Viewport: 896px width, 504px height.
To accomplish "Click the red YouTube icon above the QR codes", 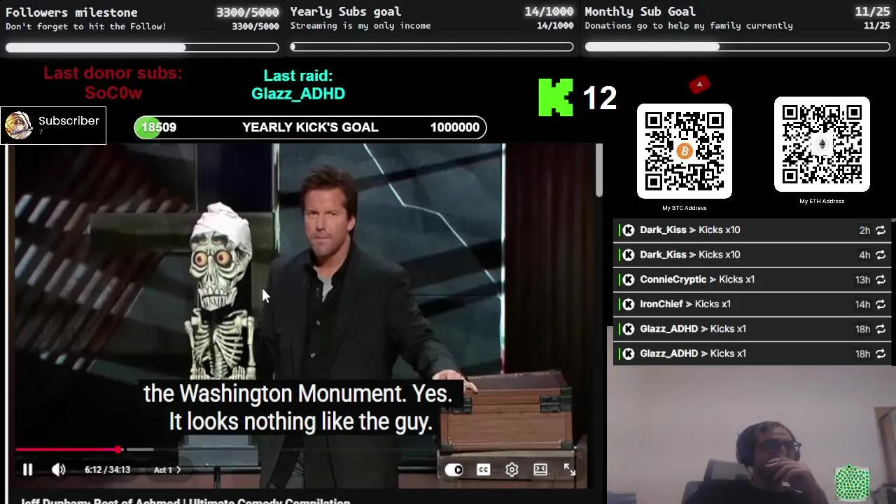I will coord(699,85).
